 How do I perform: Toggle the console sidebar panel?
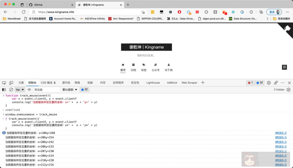(4, 90)
